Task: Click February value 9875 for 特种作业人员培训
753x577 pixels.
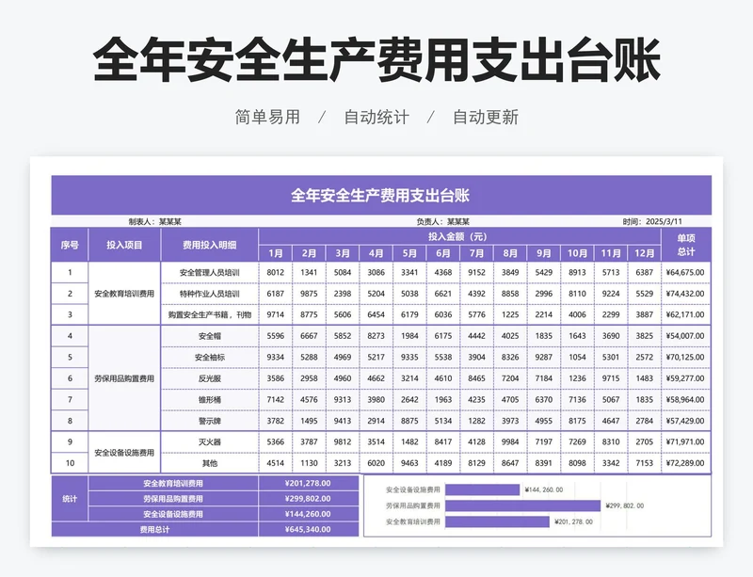Action: tap(309, 294)
